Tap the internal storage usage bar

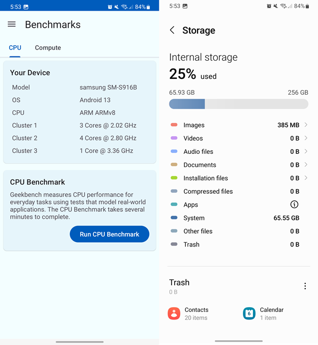click(239, 104)
